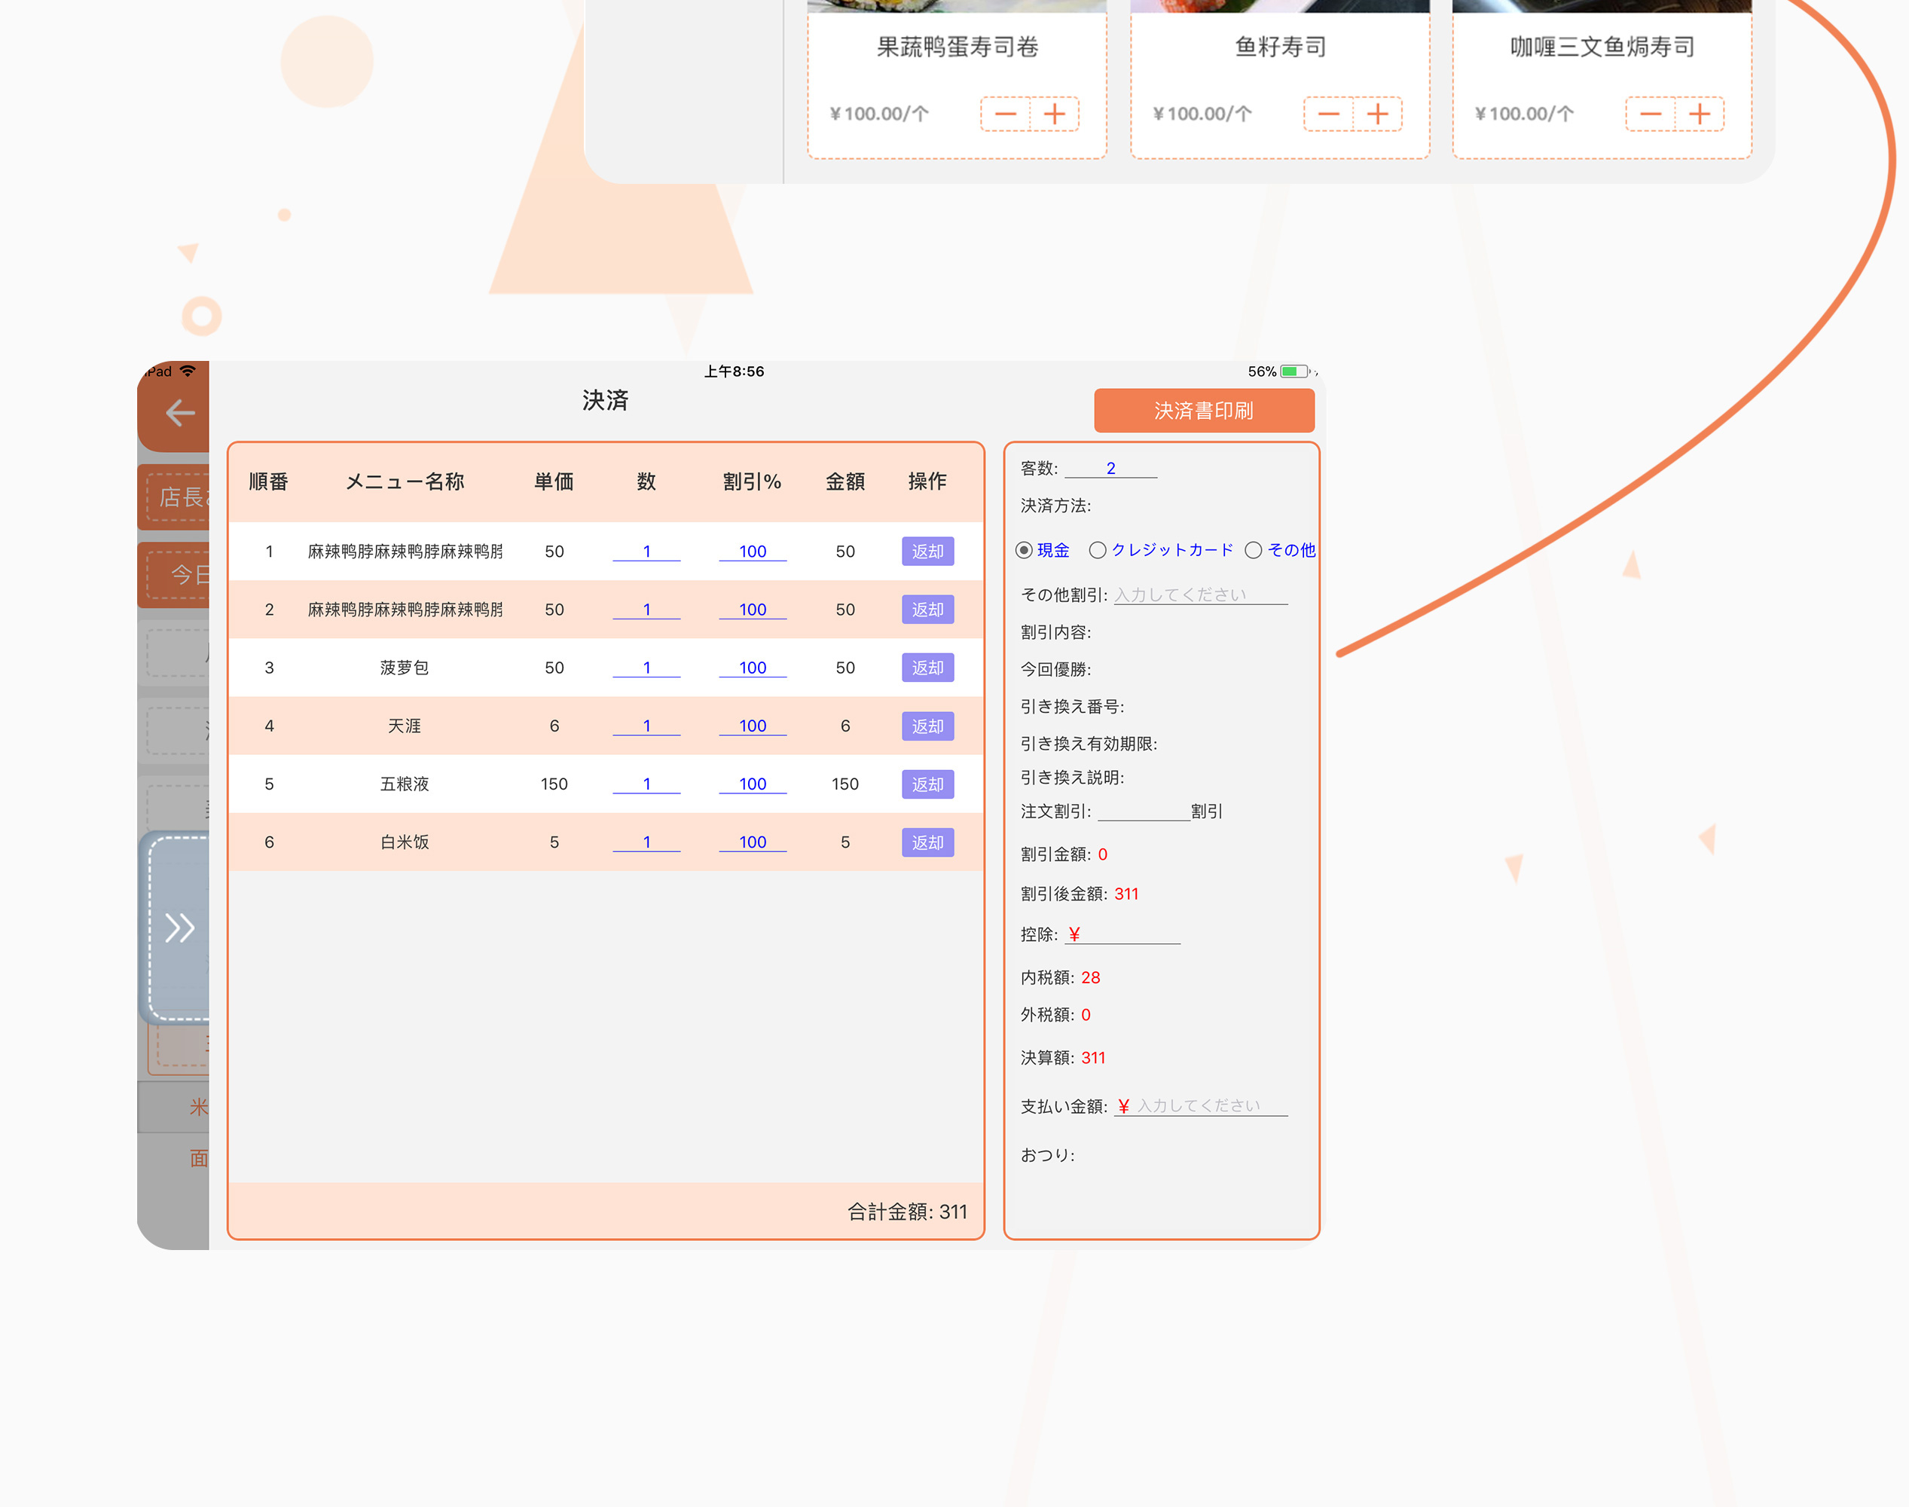Click the back arrow icon

pyautogui.click(x=180, y=413)
